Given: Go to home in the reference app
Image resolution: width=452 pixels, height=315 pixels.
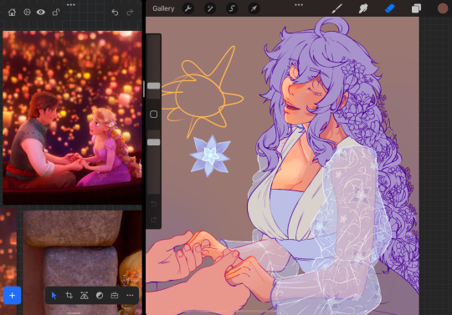Looking at the screenshot, I should (x=12, y=12).
